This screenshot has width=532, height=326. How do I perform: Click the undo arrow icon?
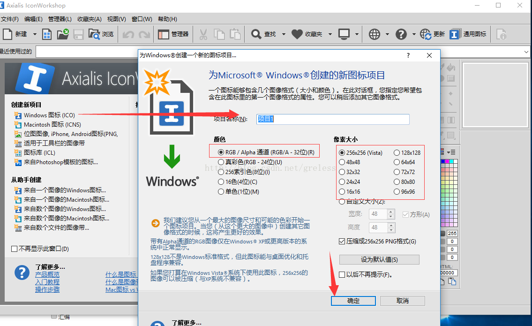[128, 34]
